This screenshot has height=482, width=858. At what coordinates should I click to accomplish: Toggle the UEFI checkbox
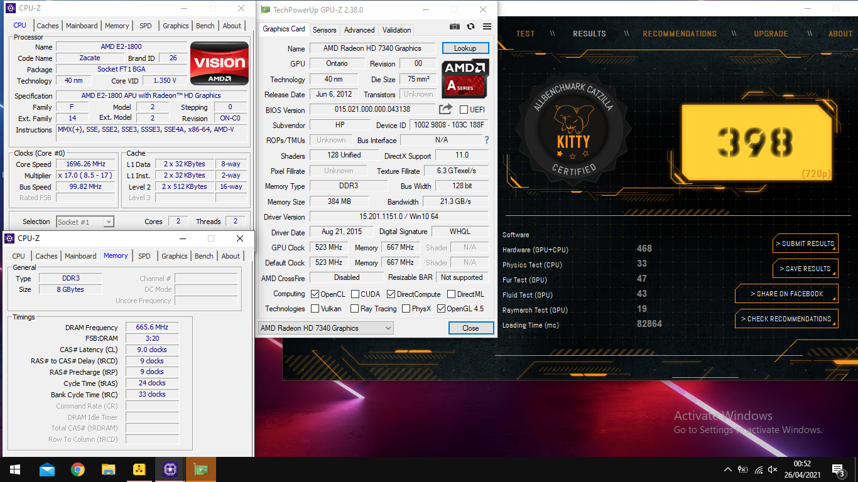pos(464,110)
